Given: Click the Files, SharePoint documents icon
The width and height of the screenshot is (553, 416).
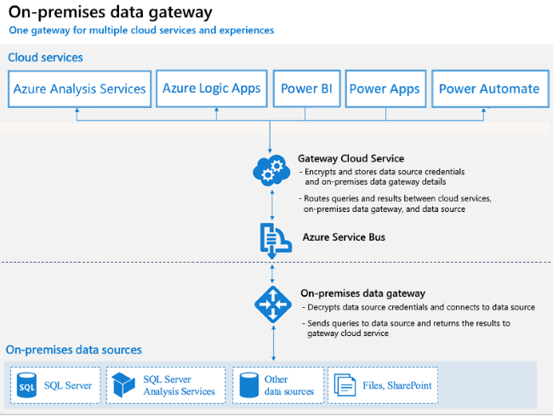Looking at the screenshot, I should pos(345,385).
